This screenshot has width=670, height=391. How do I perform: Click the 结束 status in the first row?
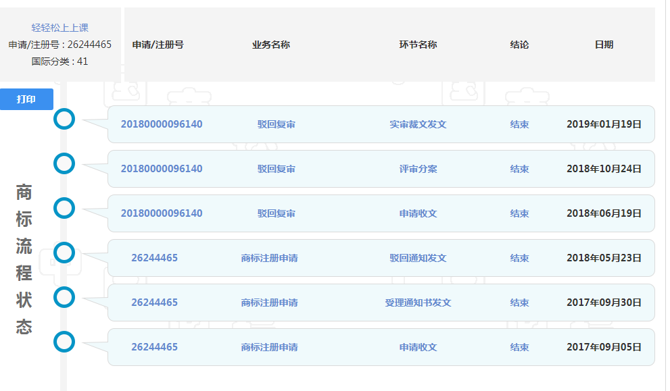click(519, 124)
